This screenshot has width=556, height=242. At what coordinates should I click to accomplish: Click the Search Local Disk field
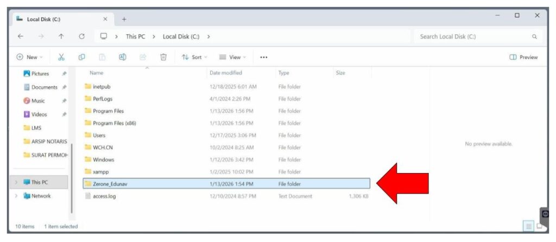coord(472,36)
